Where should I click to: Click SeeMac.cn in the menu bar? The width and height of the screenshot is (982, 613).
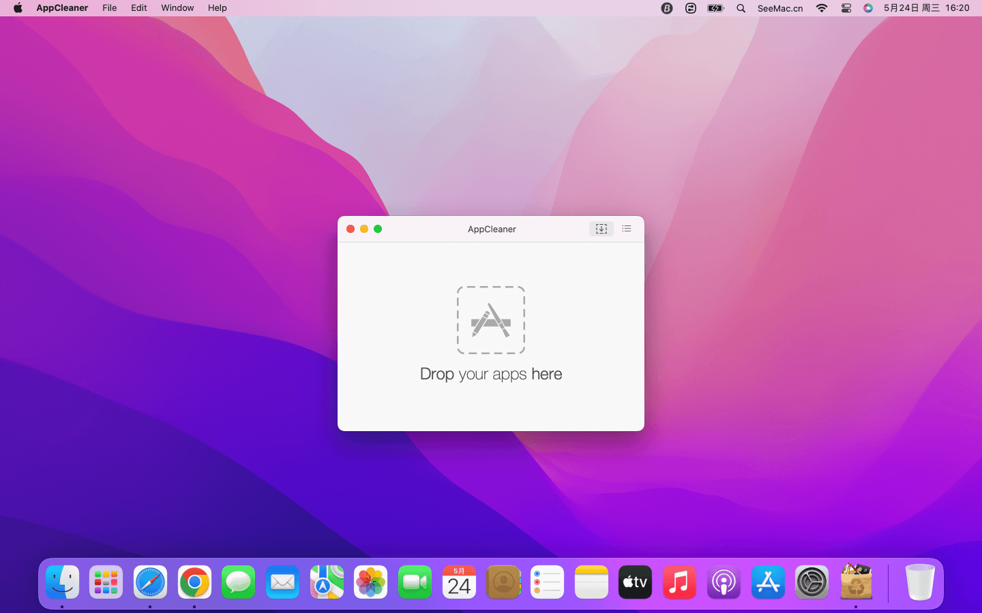point(780,8)
